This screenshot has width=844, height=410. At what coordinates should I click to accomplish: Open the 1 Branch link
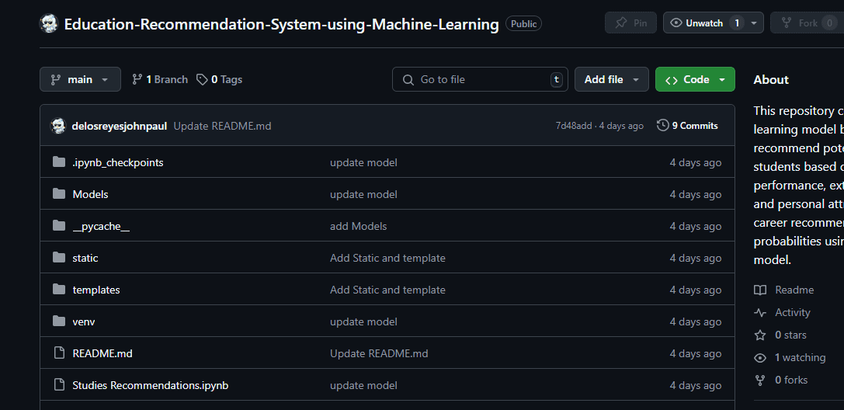coord(160,80)
